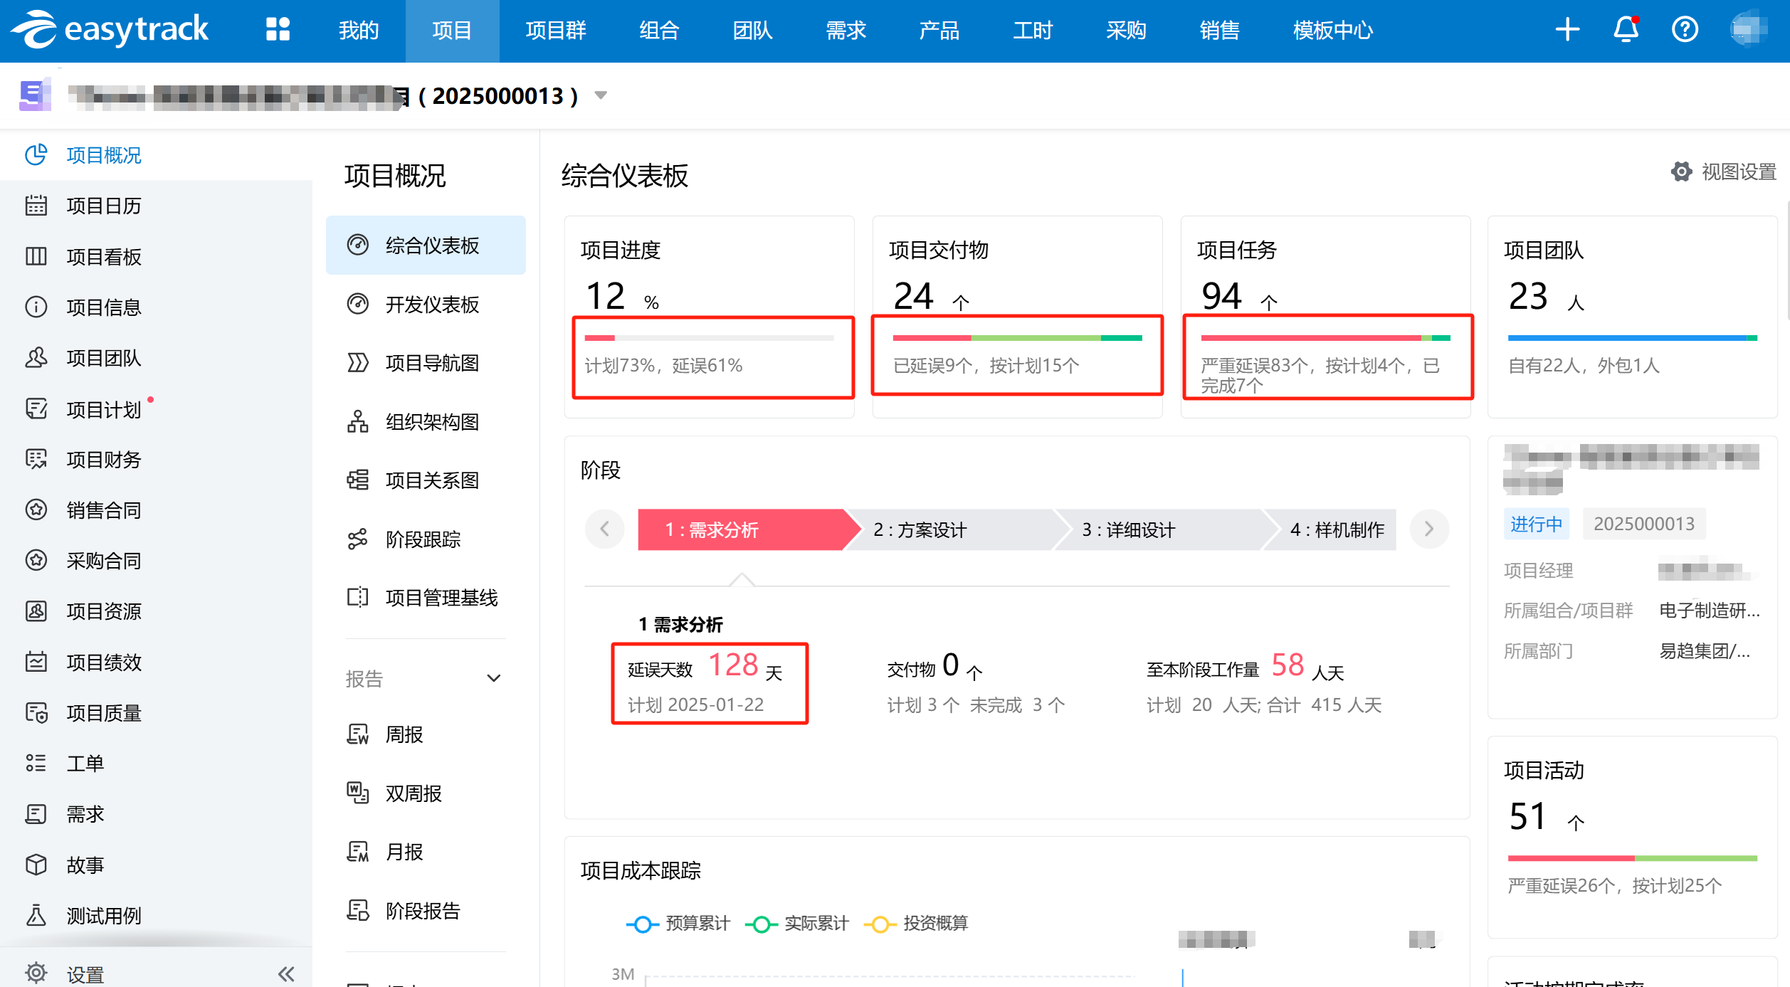Switch to 模板中心 top menu
The image size is (1790, 987).
(x=1332, y=31)
